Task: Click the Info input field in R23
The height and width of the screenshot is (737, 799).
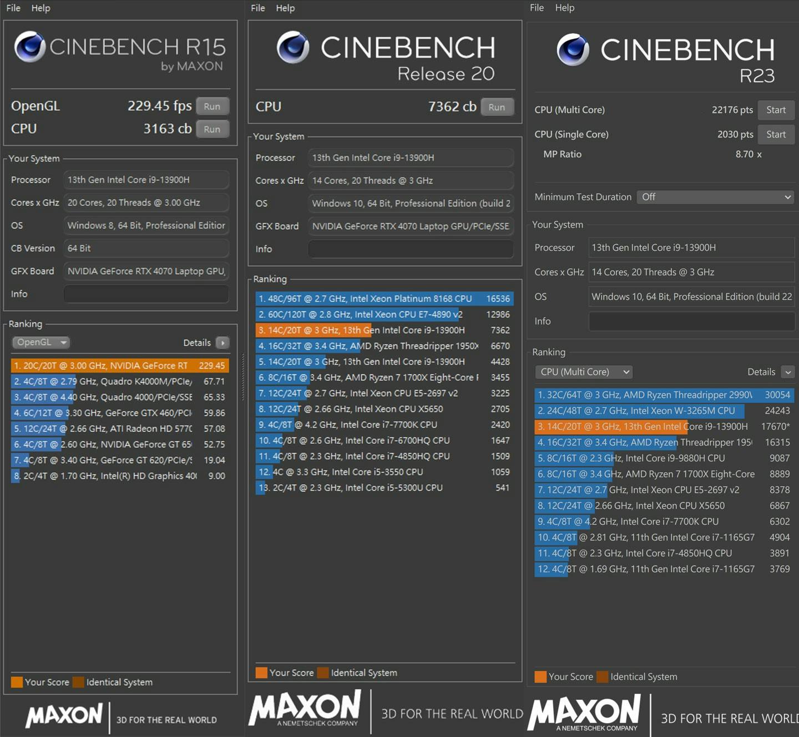Action: tap(691, 321)
